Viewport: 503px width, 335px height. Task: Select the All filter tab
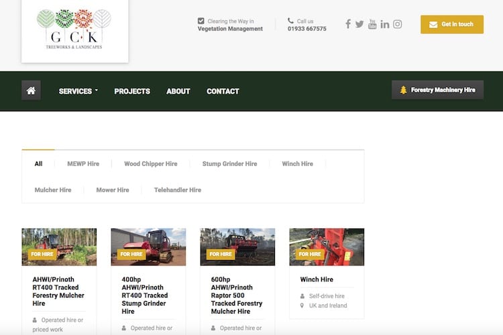click(x=38, y=163)
